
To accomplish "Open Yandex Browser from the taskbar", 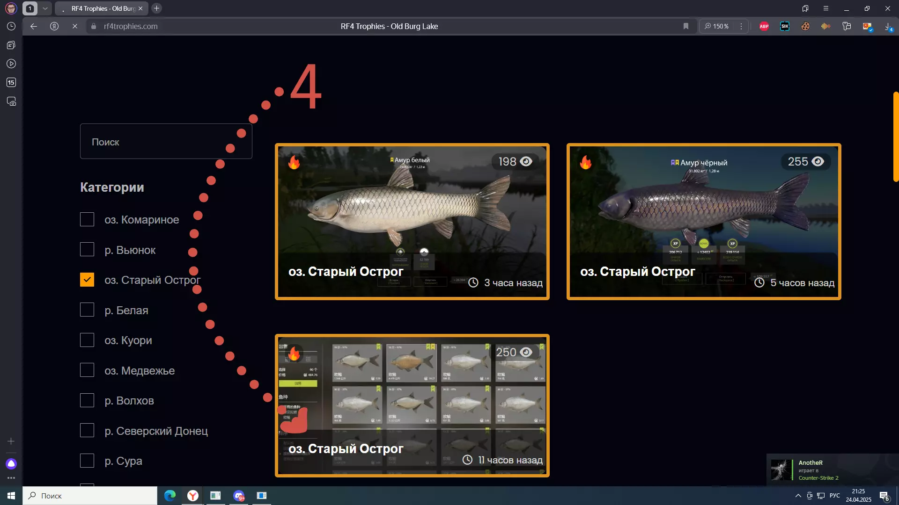I will 192,496.
